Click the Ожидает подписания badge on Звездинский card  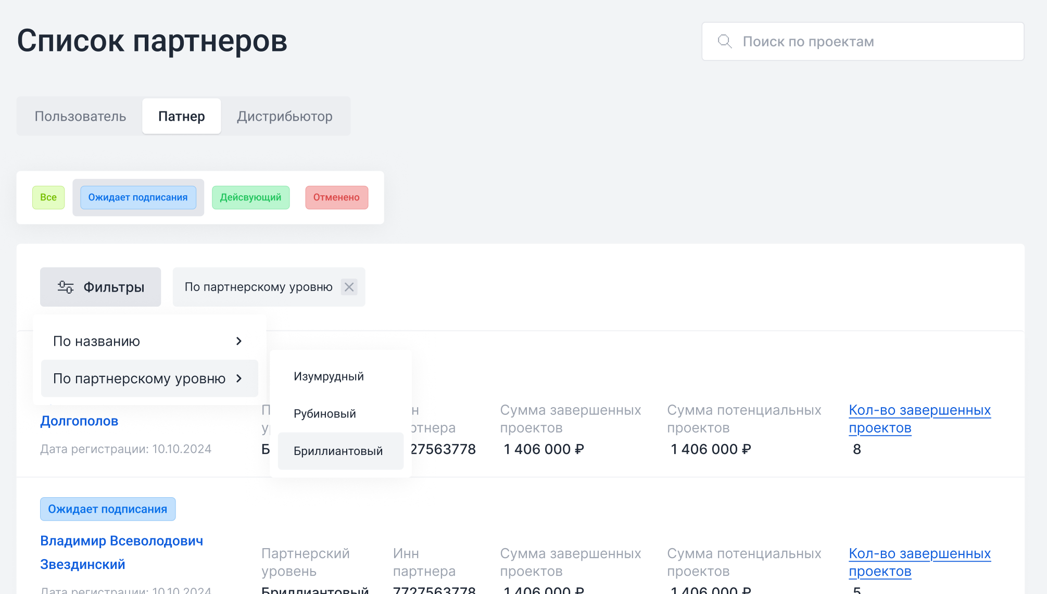(108, 509)
